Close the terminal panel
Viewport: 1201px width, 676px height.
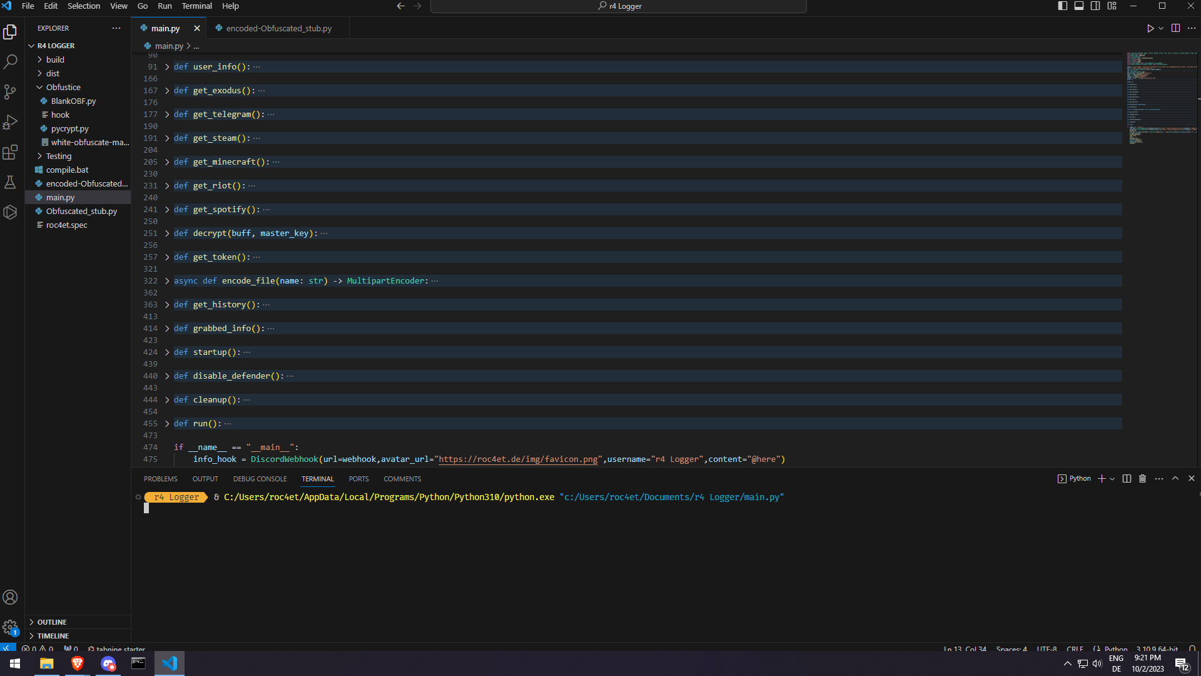pos(1192,479)
